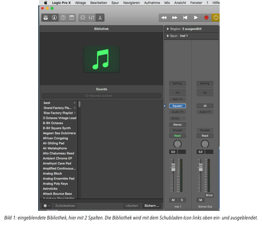Open the Stereo output dropdown
Viewport: 262px width, 225px height.
click(x=177, y=125)
